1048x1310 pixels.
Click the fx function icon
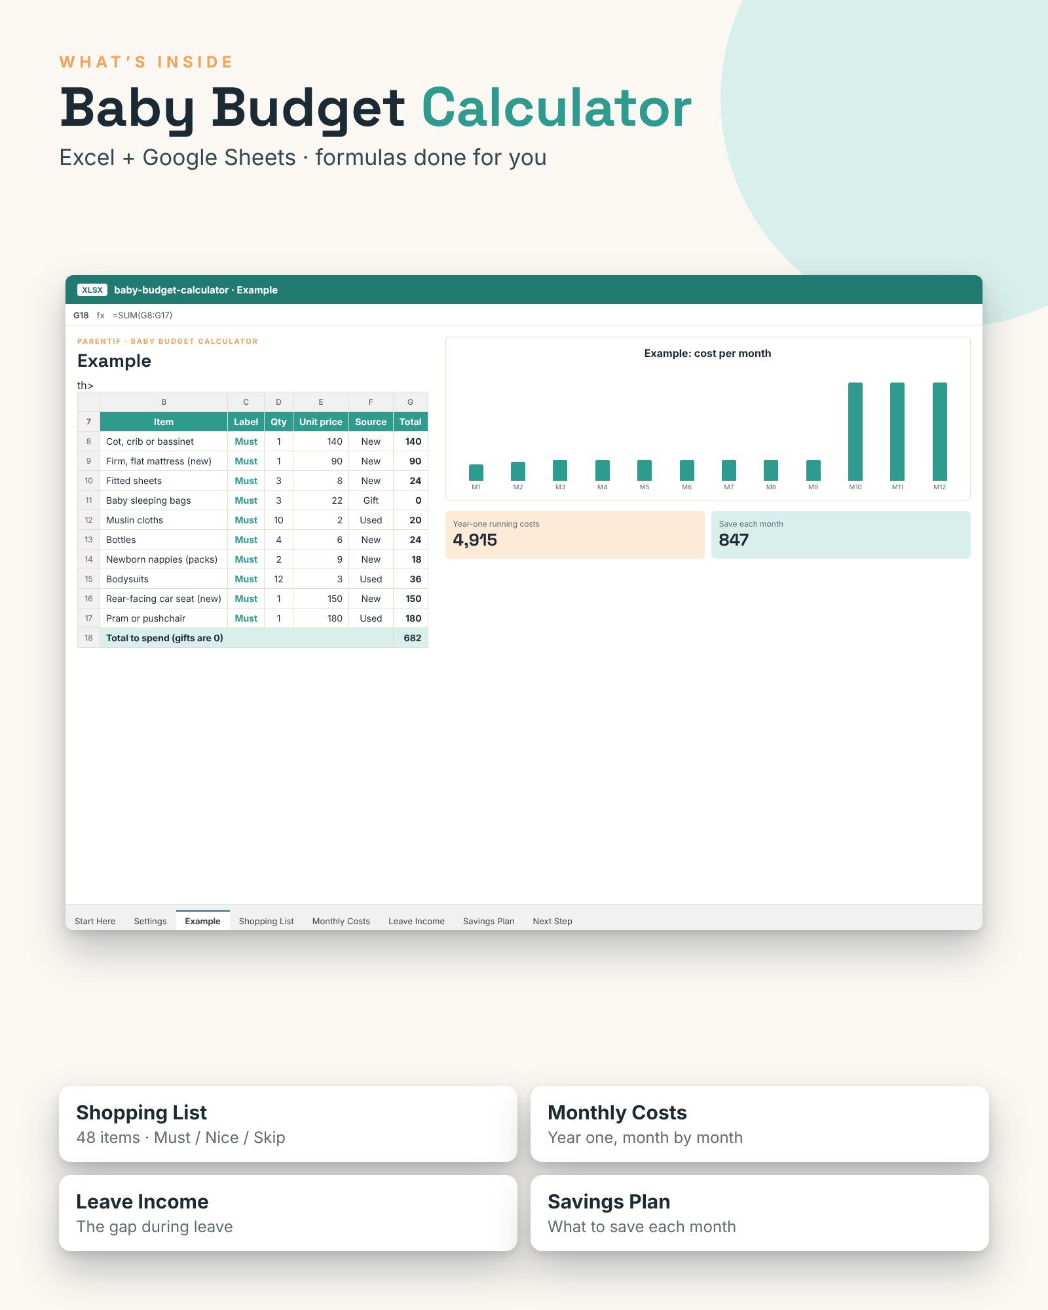[100, 315]
